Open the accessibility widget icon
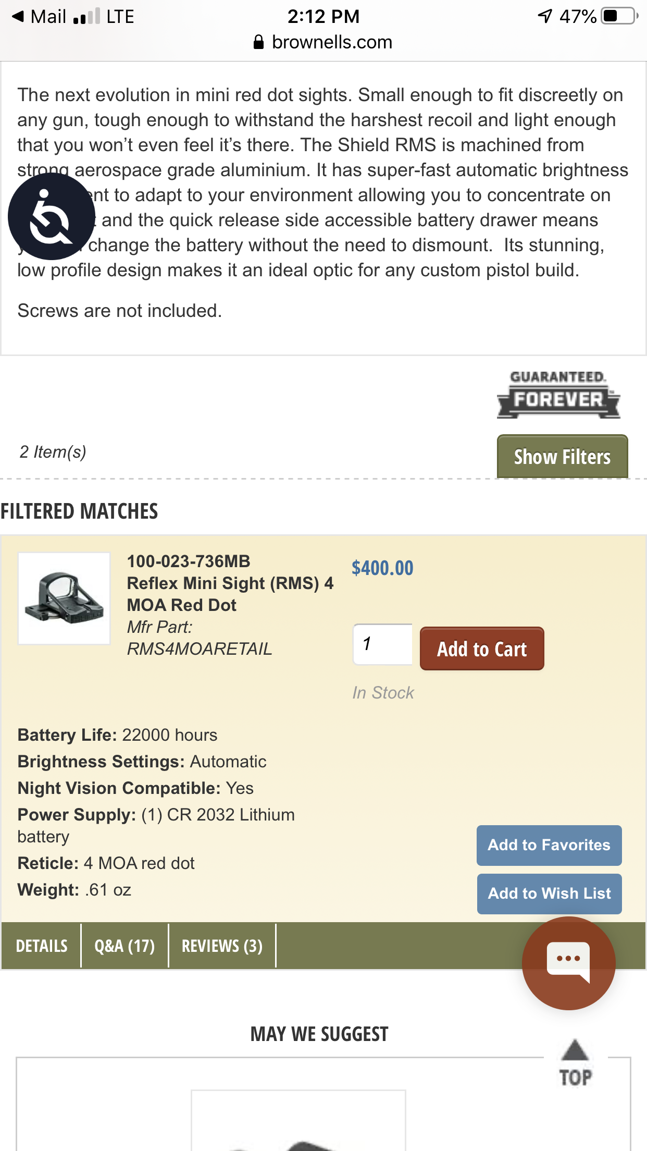 point(52,216)
